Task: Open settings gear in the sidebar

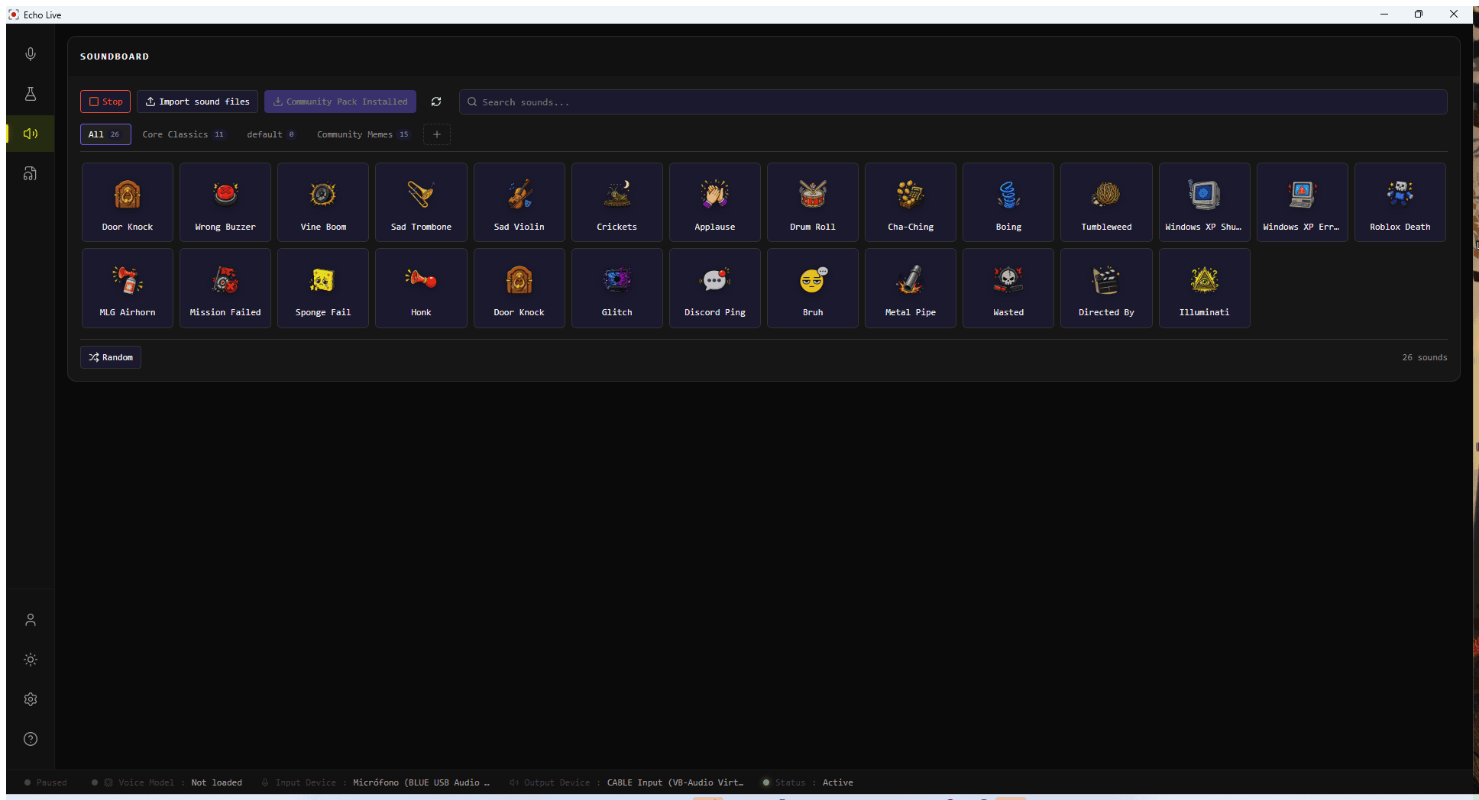Action: (x=31, y=699)
